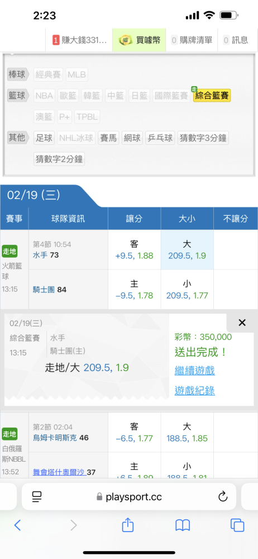Reload page with refresh icon
The image size is (258, 559).
coord(223,496)
